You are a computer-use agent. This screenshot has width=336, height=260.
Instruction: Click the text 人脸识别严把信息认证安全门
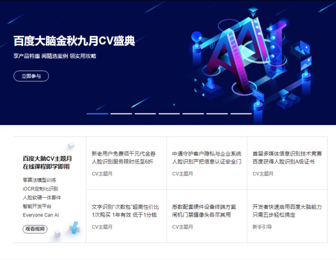207,162
